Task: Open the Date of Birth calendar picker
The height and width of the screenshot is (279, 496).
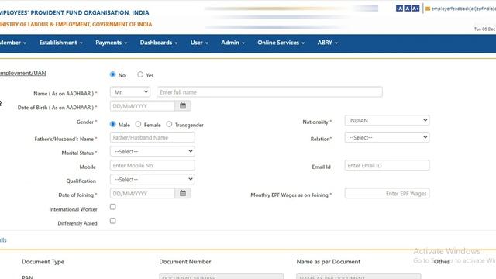Action: (x=183, y=106)
